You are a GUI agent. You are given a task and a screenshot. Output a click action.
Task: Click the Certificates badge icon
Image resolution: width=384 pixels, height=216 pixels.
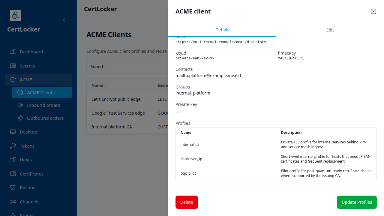coord(13,174)
